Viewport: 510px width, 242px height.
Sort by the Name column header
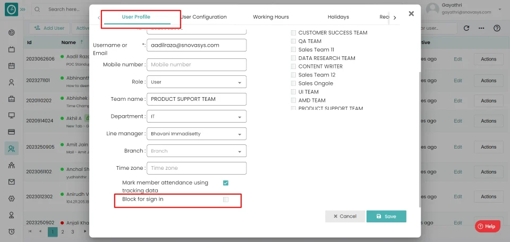[69, 42]
